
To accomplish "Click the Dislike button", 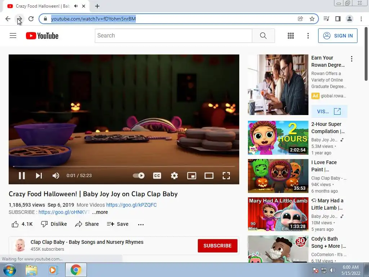I will (54, 224).
